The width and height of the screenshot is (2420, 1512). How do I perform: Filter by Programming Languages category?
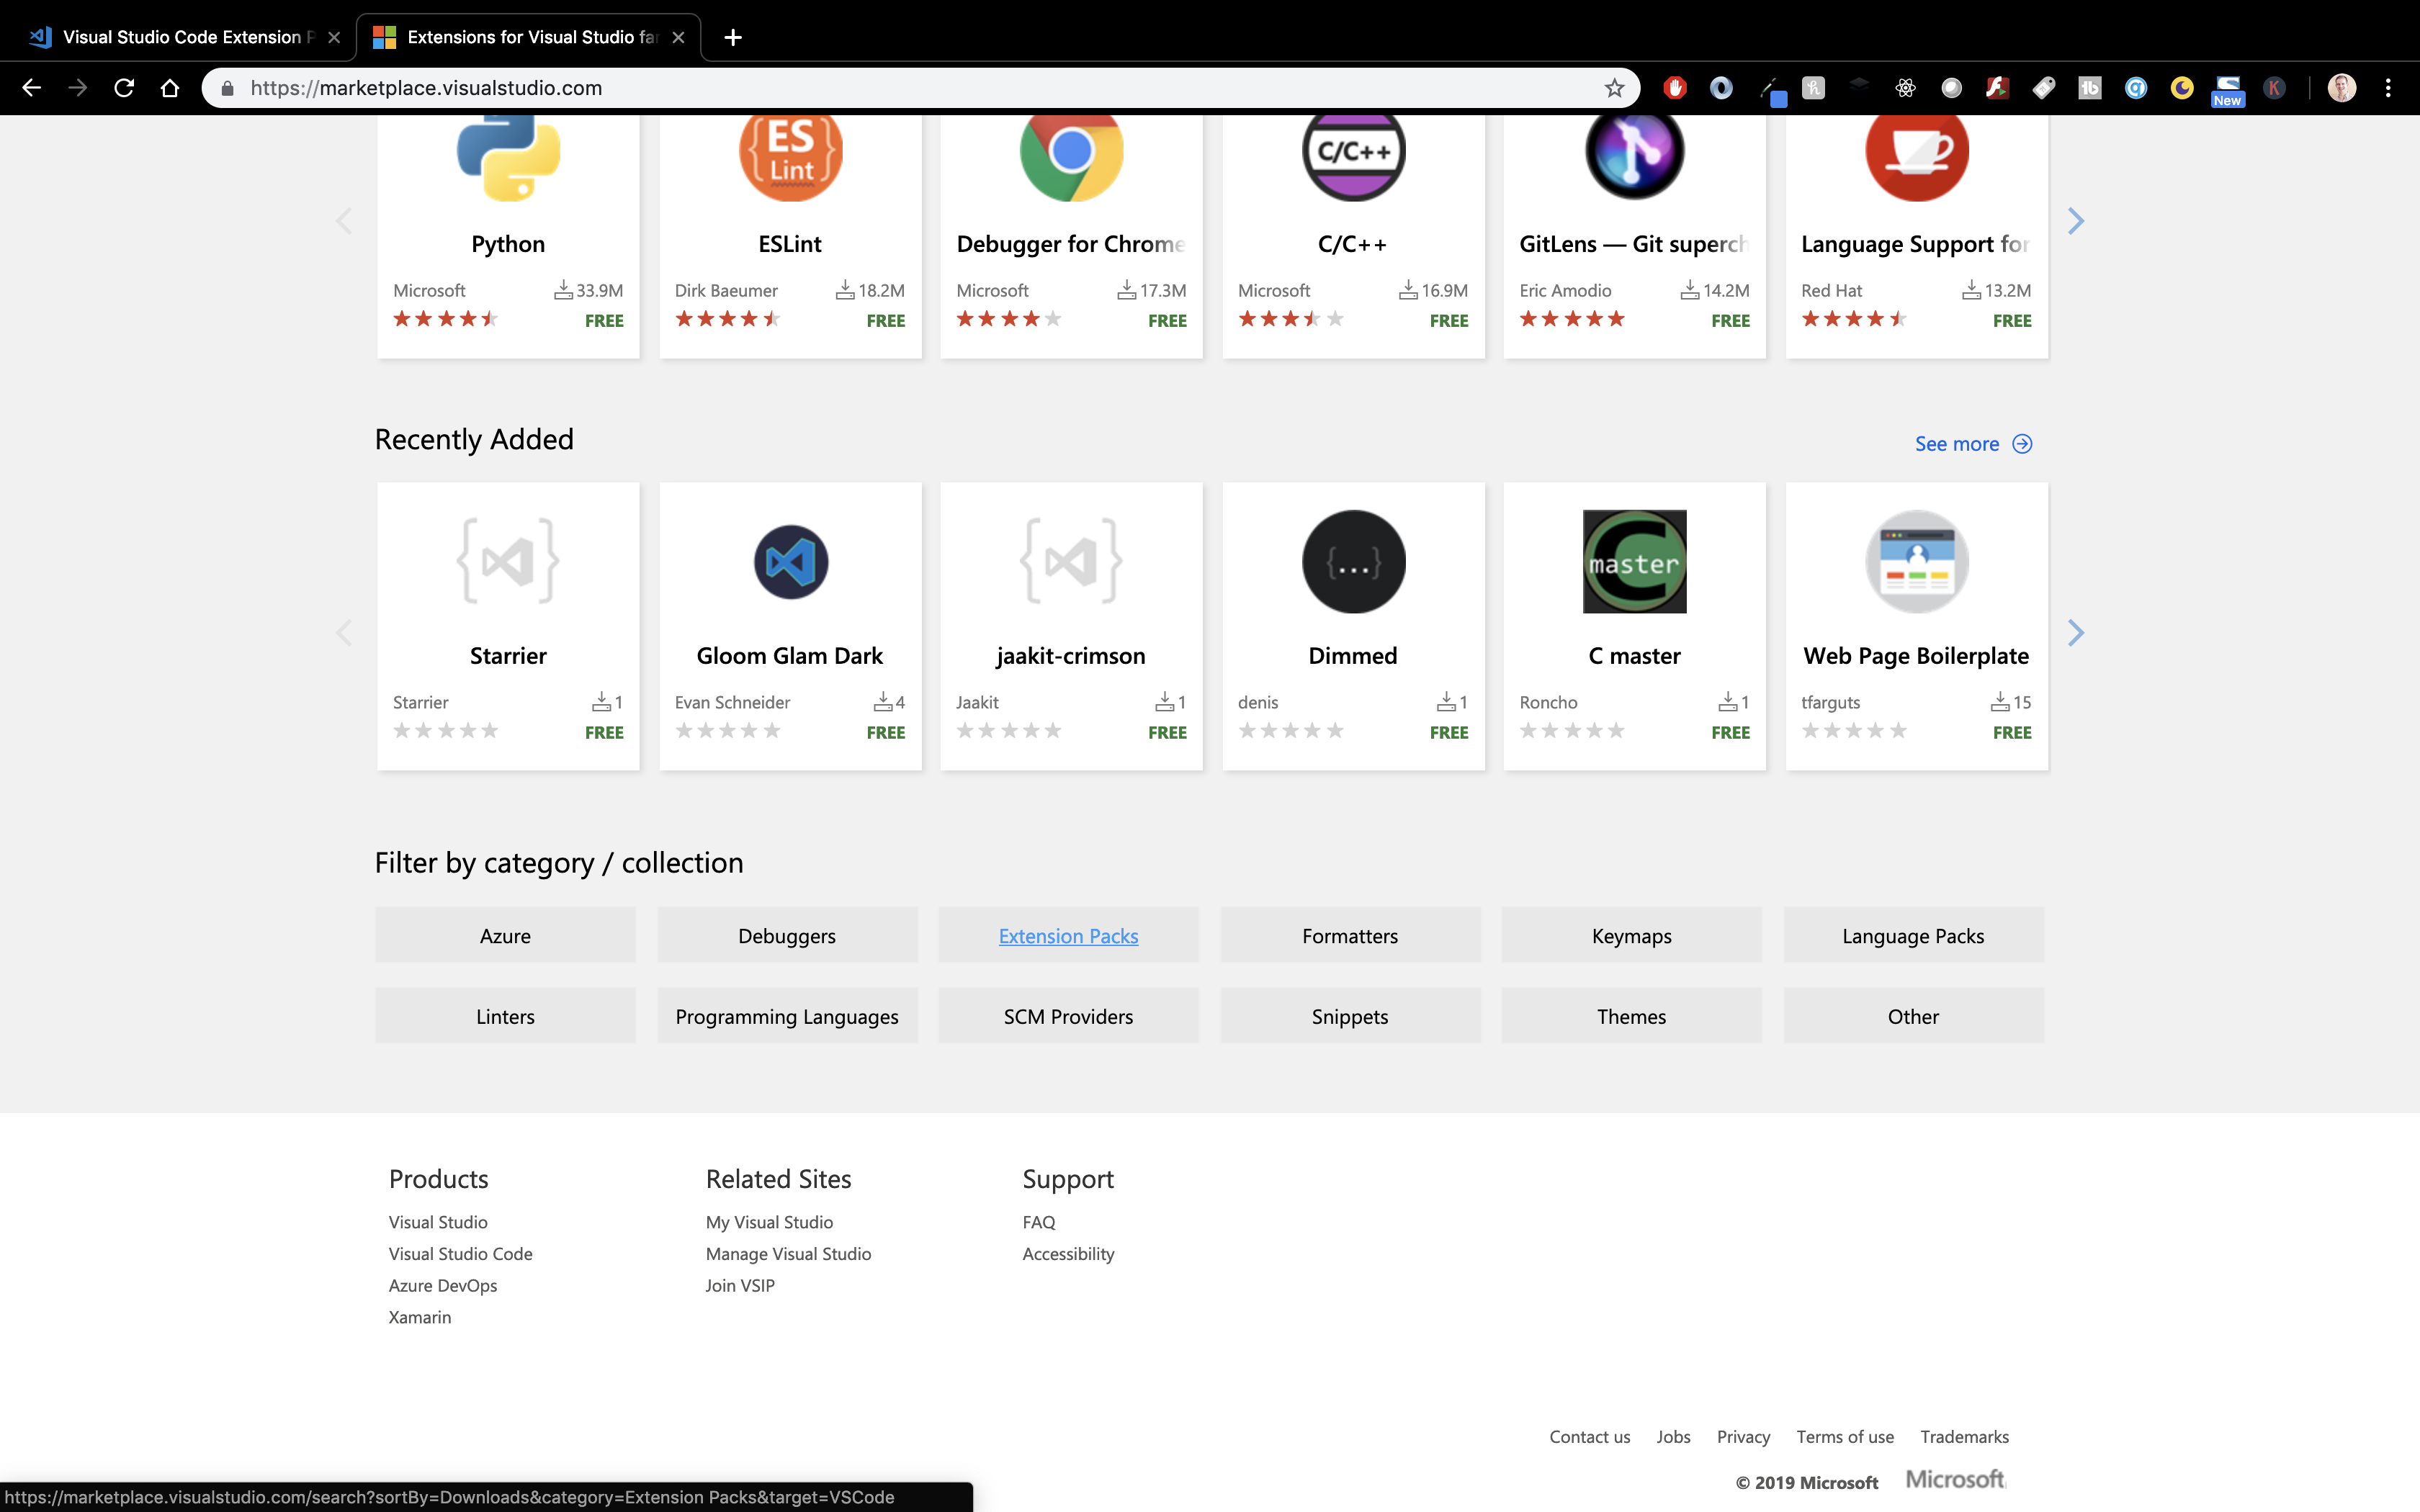tap(787, 1015)
